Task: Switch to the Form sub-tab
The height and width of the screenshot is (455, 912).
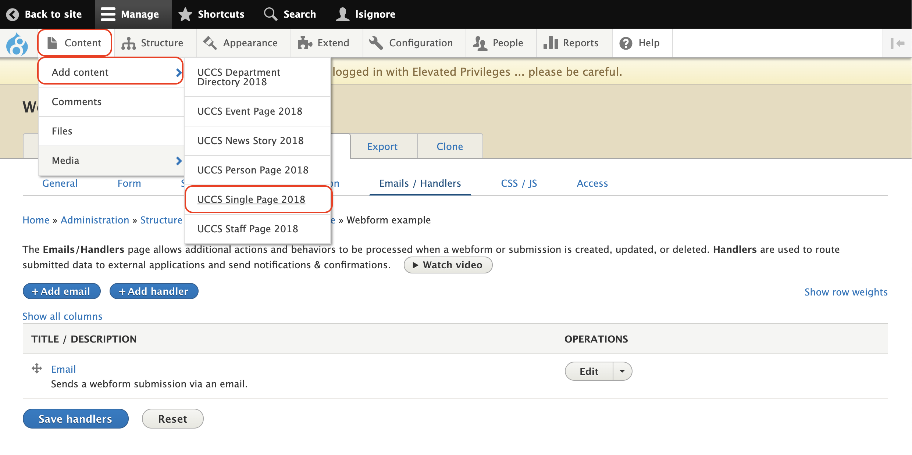Action: coord(129,183)
